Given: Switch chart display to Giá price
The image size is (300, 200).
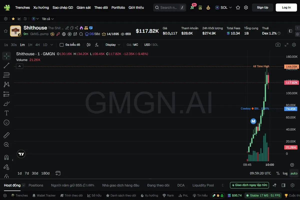Looking at the screenshot, I should click(129, 45).
